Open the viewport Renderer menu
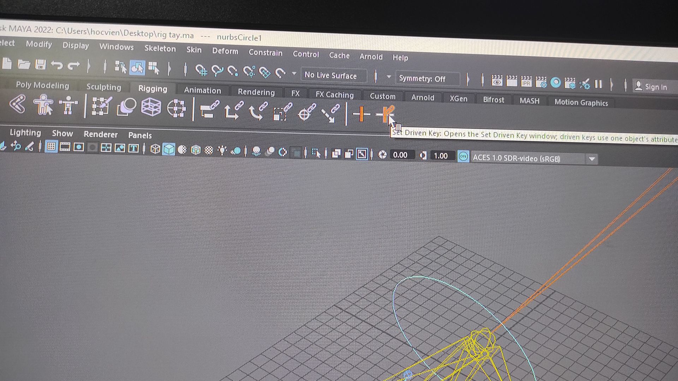Viewport: 678px width, 381px height. 101,134
